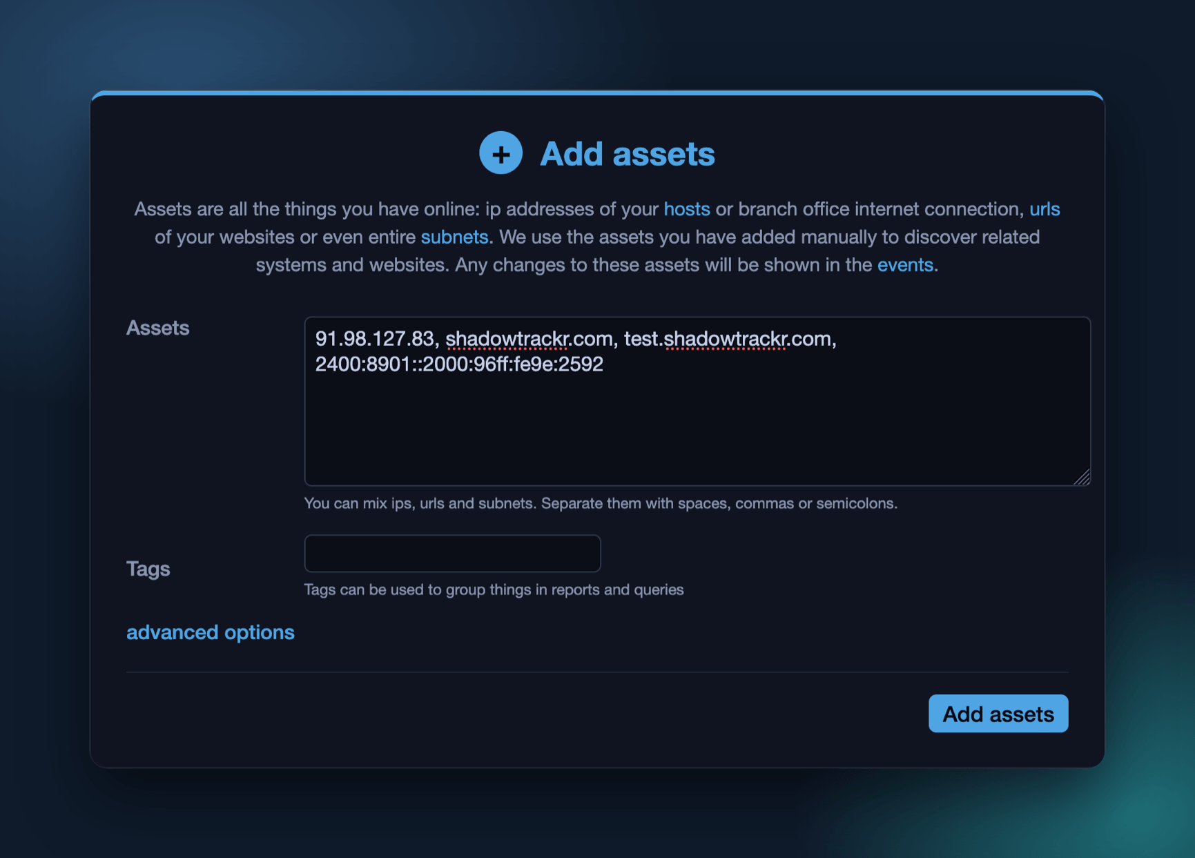Follow the subnets link

point(454,237)
